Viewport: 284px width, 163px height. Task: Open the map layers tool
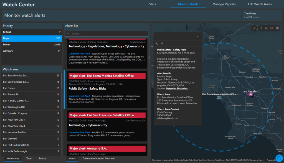[x=272, y=28]
